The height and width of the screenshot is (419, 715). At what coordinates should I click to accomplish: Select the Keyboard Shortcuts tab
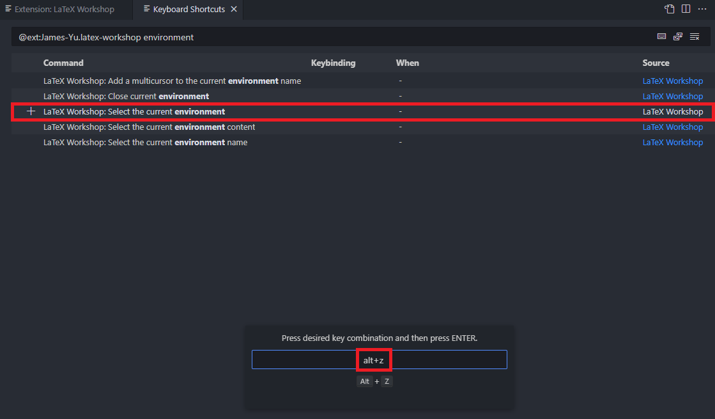188,9
